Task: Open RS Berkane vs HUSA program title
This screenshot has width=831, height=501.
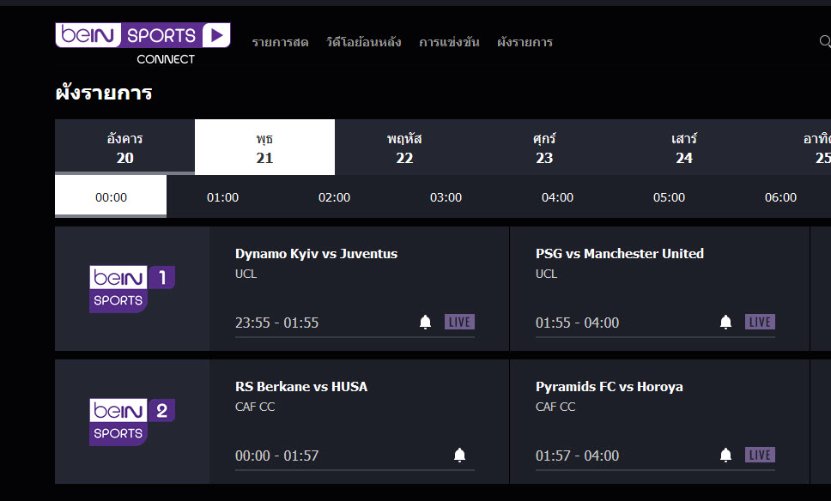Action: click(x=301, y=387)
